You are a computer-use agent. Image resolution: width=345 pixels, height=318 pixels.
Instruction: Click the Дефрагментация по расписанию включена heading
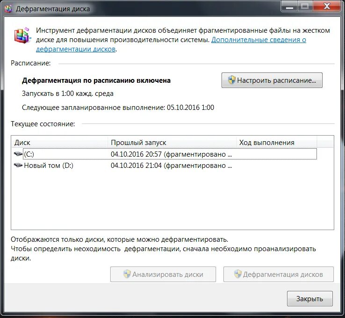(96, 80)
